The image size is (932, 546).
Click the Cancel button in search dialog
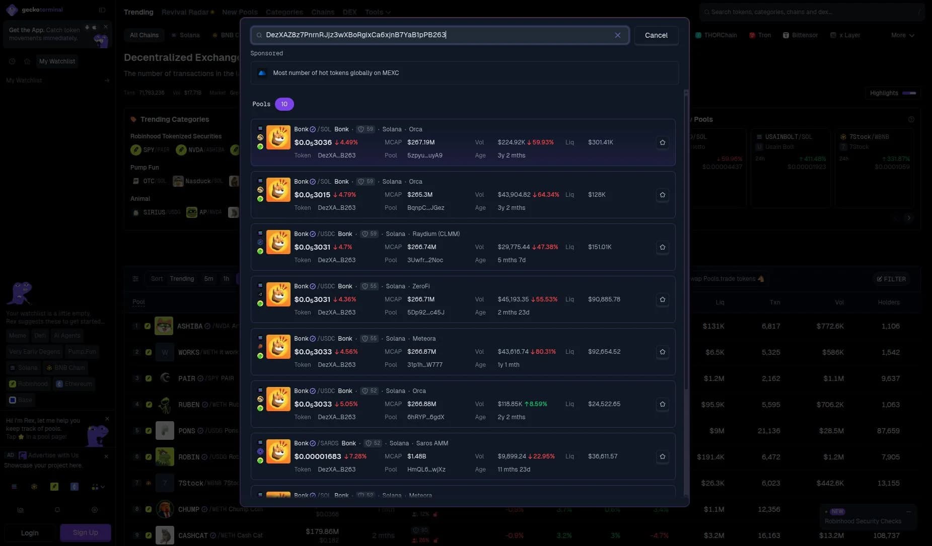click(656, 35)
